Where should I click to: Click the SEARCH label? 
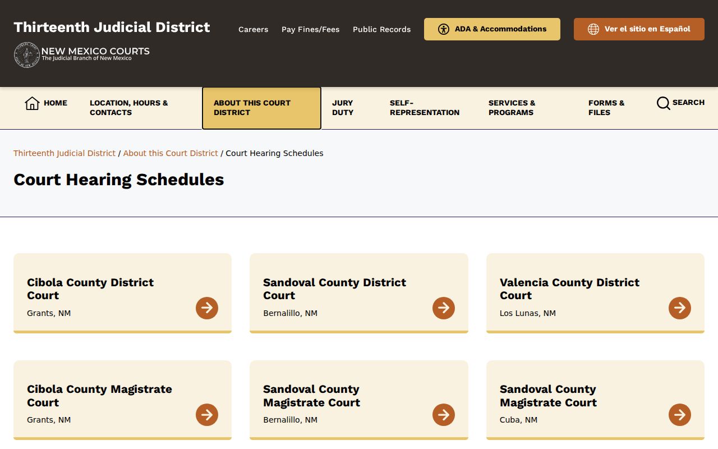coord(688,102)
